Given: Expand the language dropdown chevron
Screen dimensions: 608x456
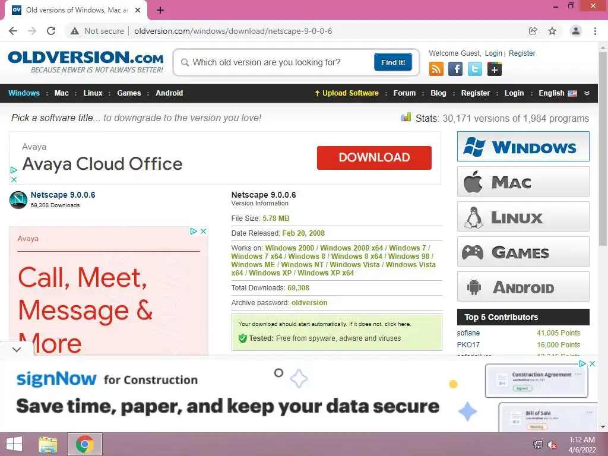Looking at the screenshot, I should pos(587,93).
